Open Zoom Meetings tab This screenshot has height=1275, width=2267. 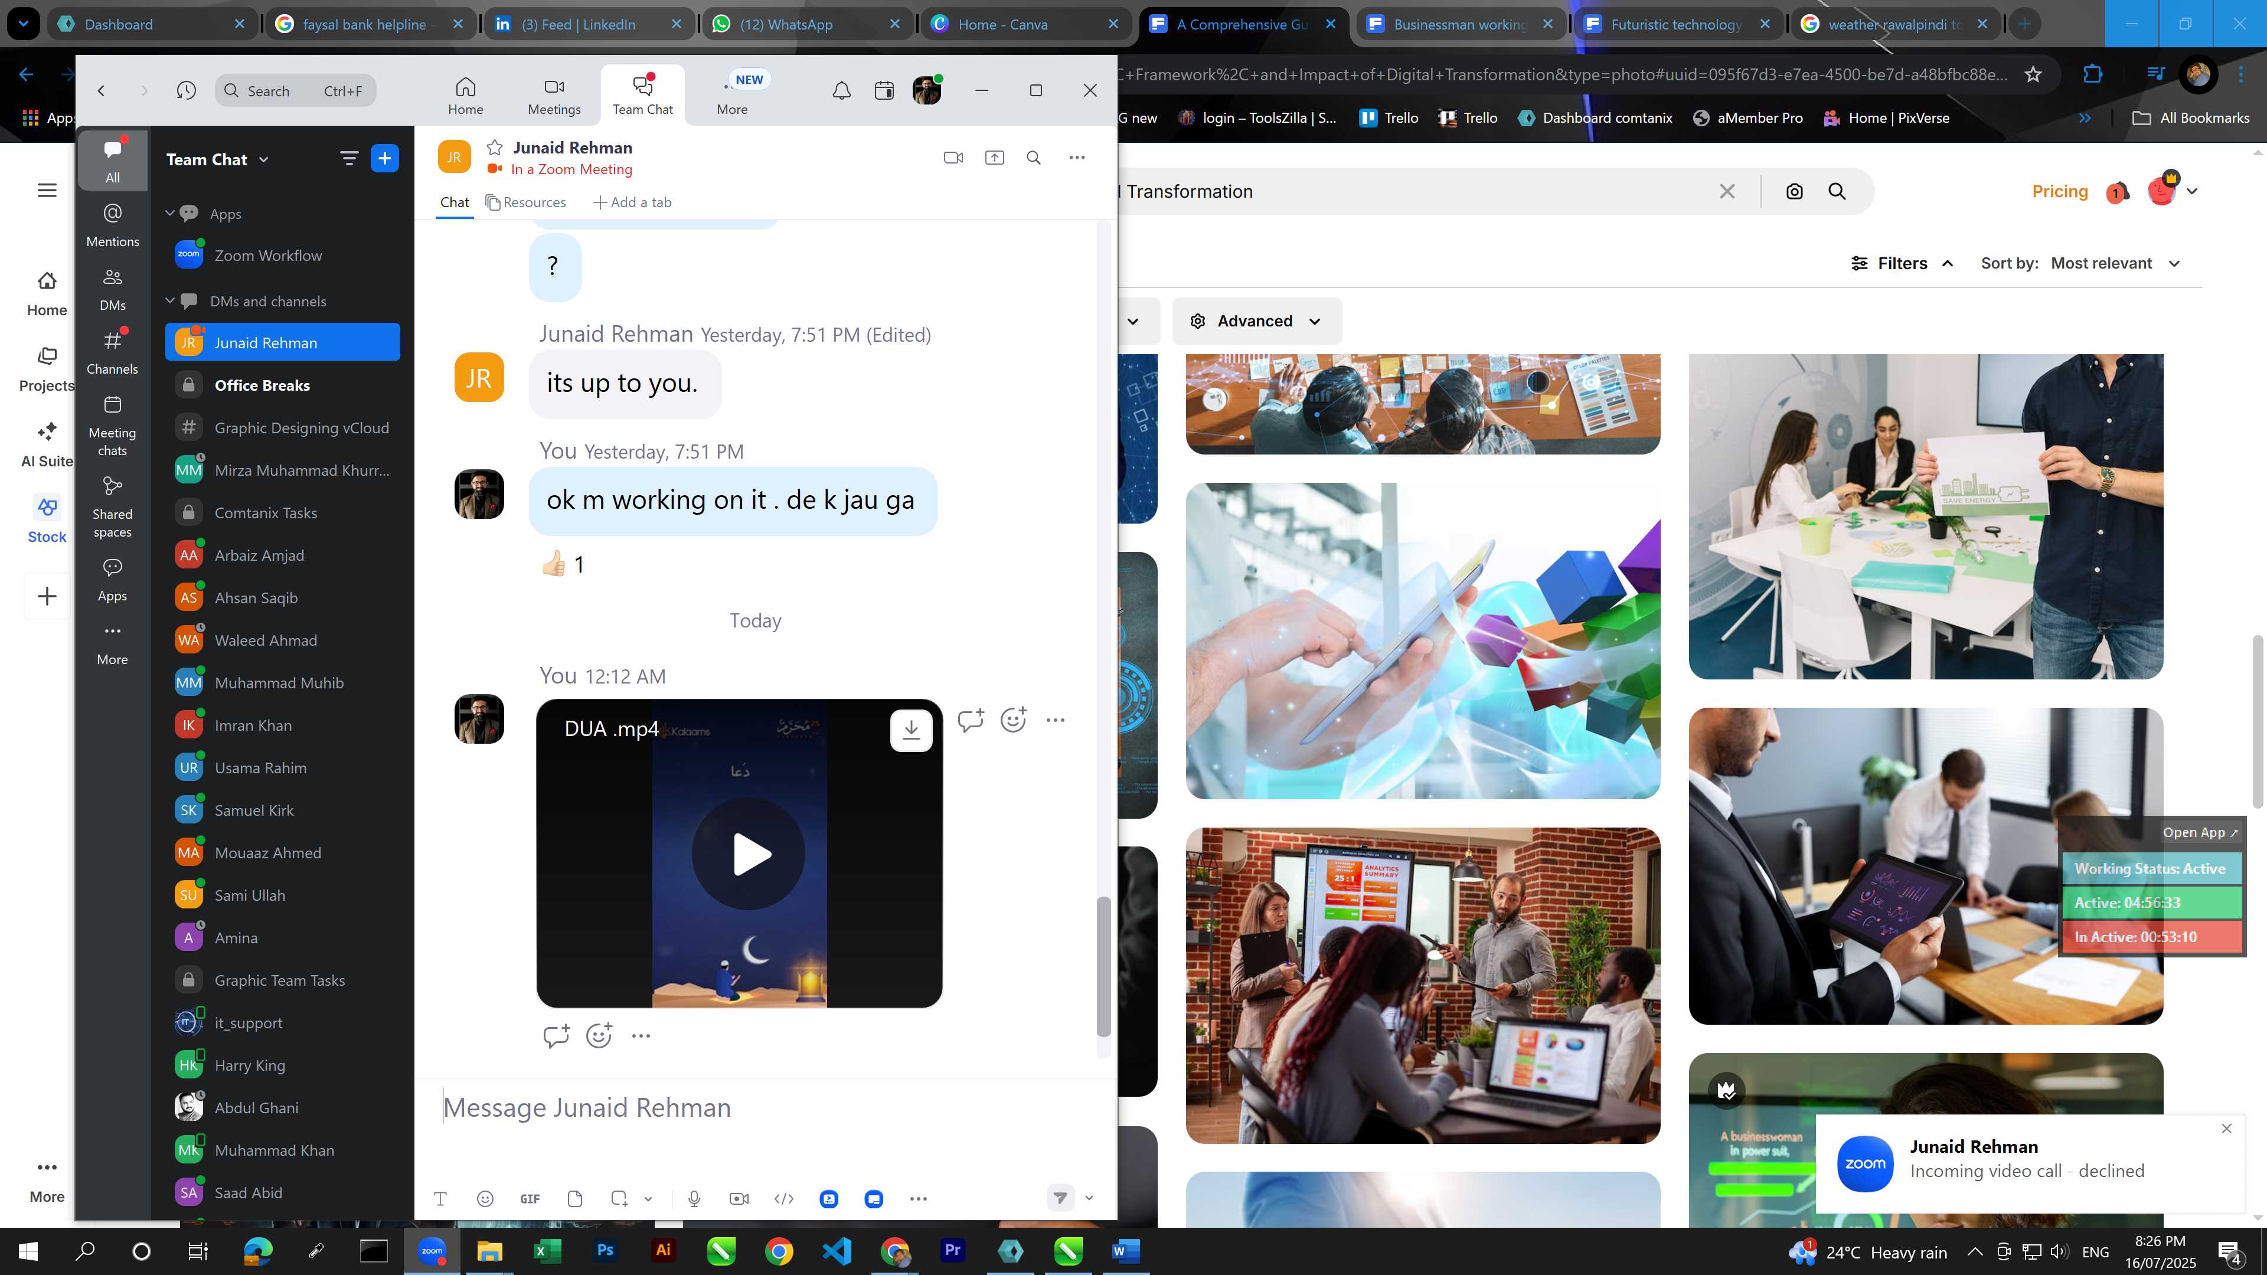tap(554, 95)
